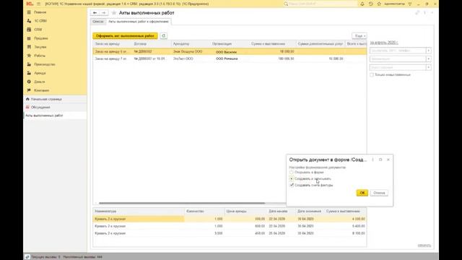Click the 'Цена аренды' column header
This screenshot has width=462, height=260.
point(236,212)
